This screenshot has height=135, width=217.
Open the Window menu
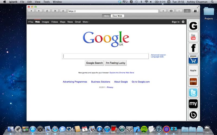(57, 2)
